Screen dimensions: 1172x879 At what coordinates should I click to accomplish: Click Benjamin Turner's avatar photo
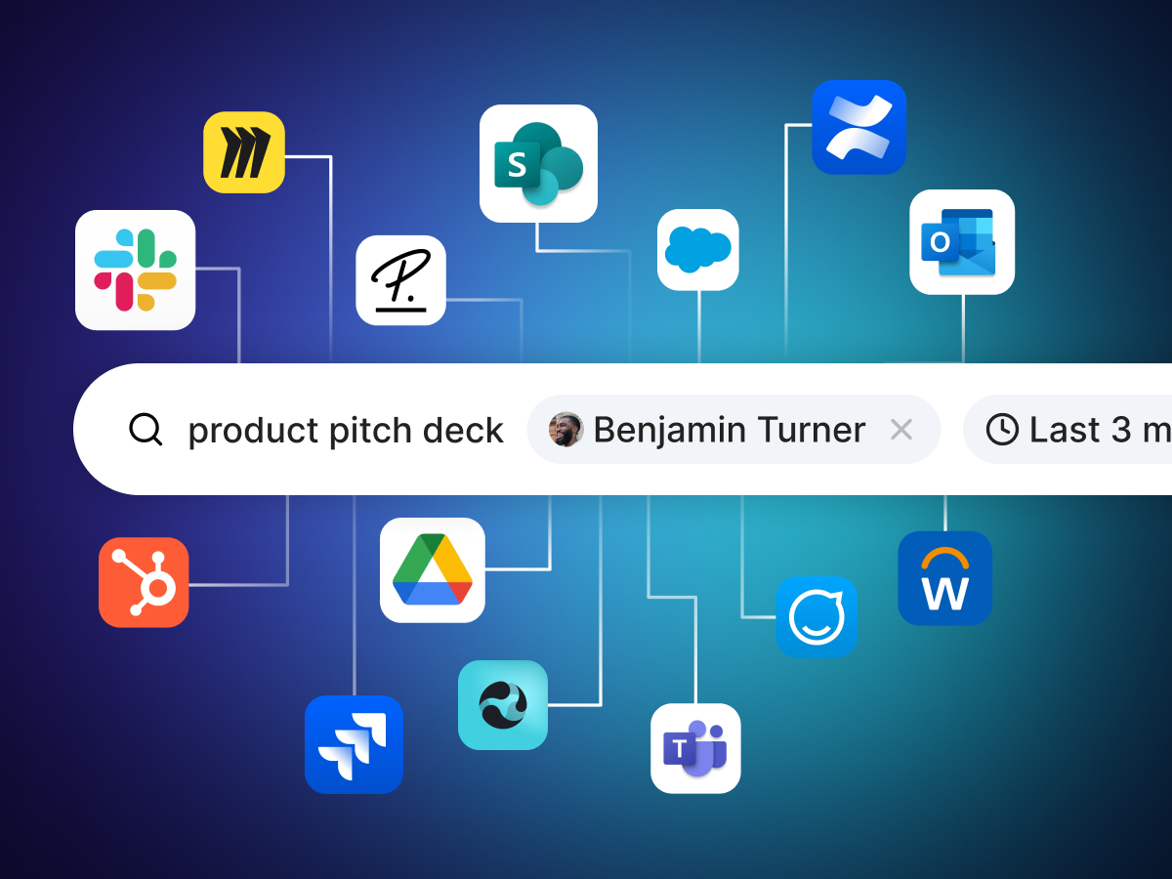(565, 430)
